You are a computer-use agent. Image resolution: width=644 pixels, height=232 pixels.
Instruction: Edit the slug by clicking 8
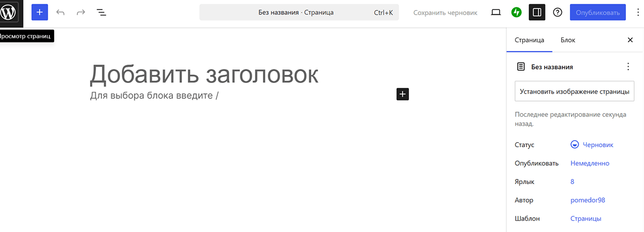[573, 182]
